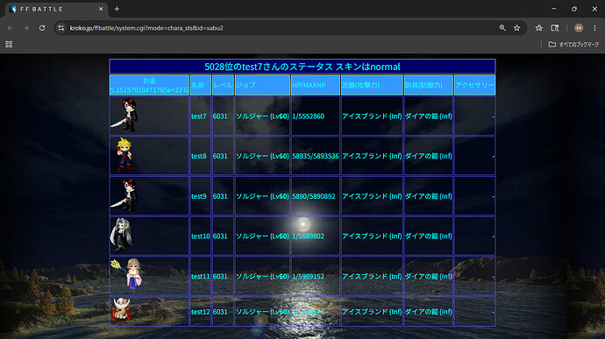This screenshot has height=339, width=605.
Task: Click test9 character sprite
Action: click(125, 195)
